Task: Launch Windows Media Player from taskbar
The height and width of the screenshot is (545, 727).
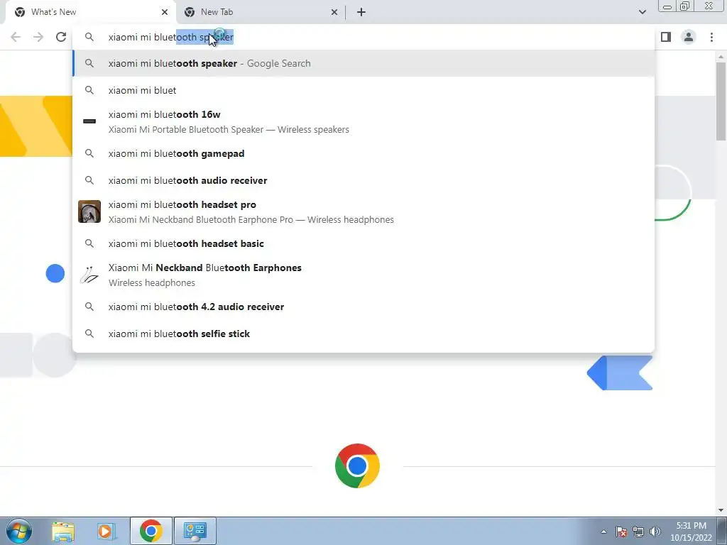Action: point(106,531)
